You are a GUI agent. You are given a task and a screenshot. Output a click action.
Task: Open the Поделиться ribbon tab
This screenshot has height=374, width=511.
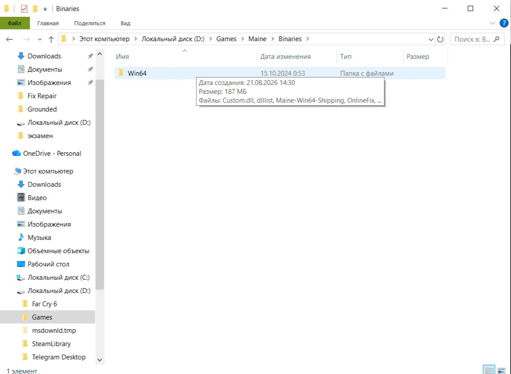(90, 23)
